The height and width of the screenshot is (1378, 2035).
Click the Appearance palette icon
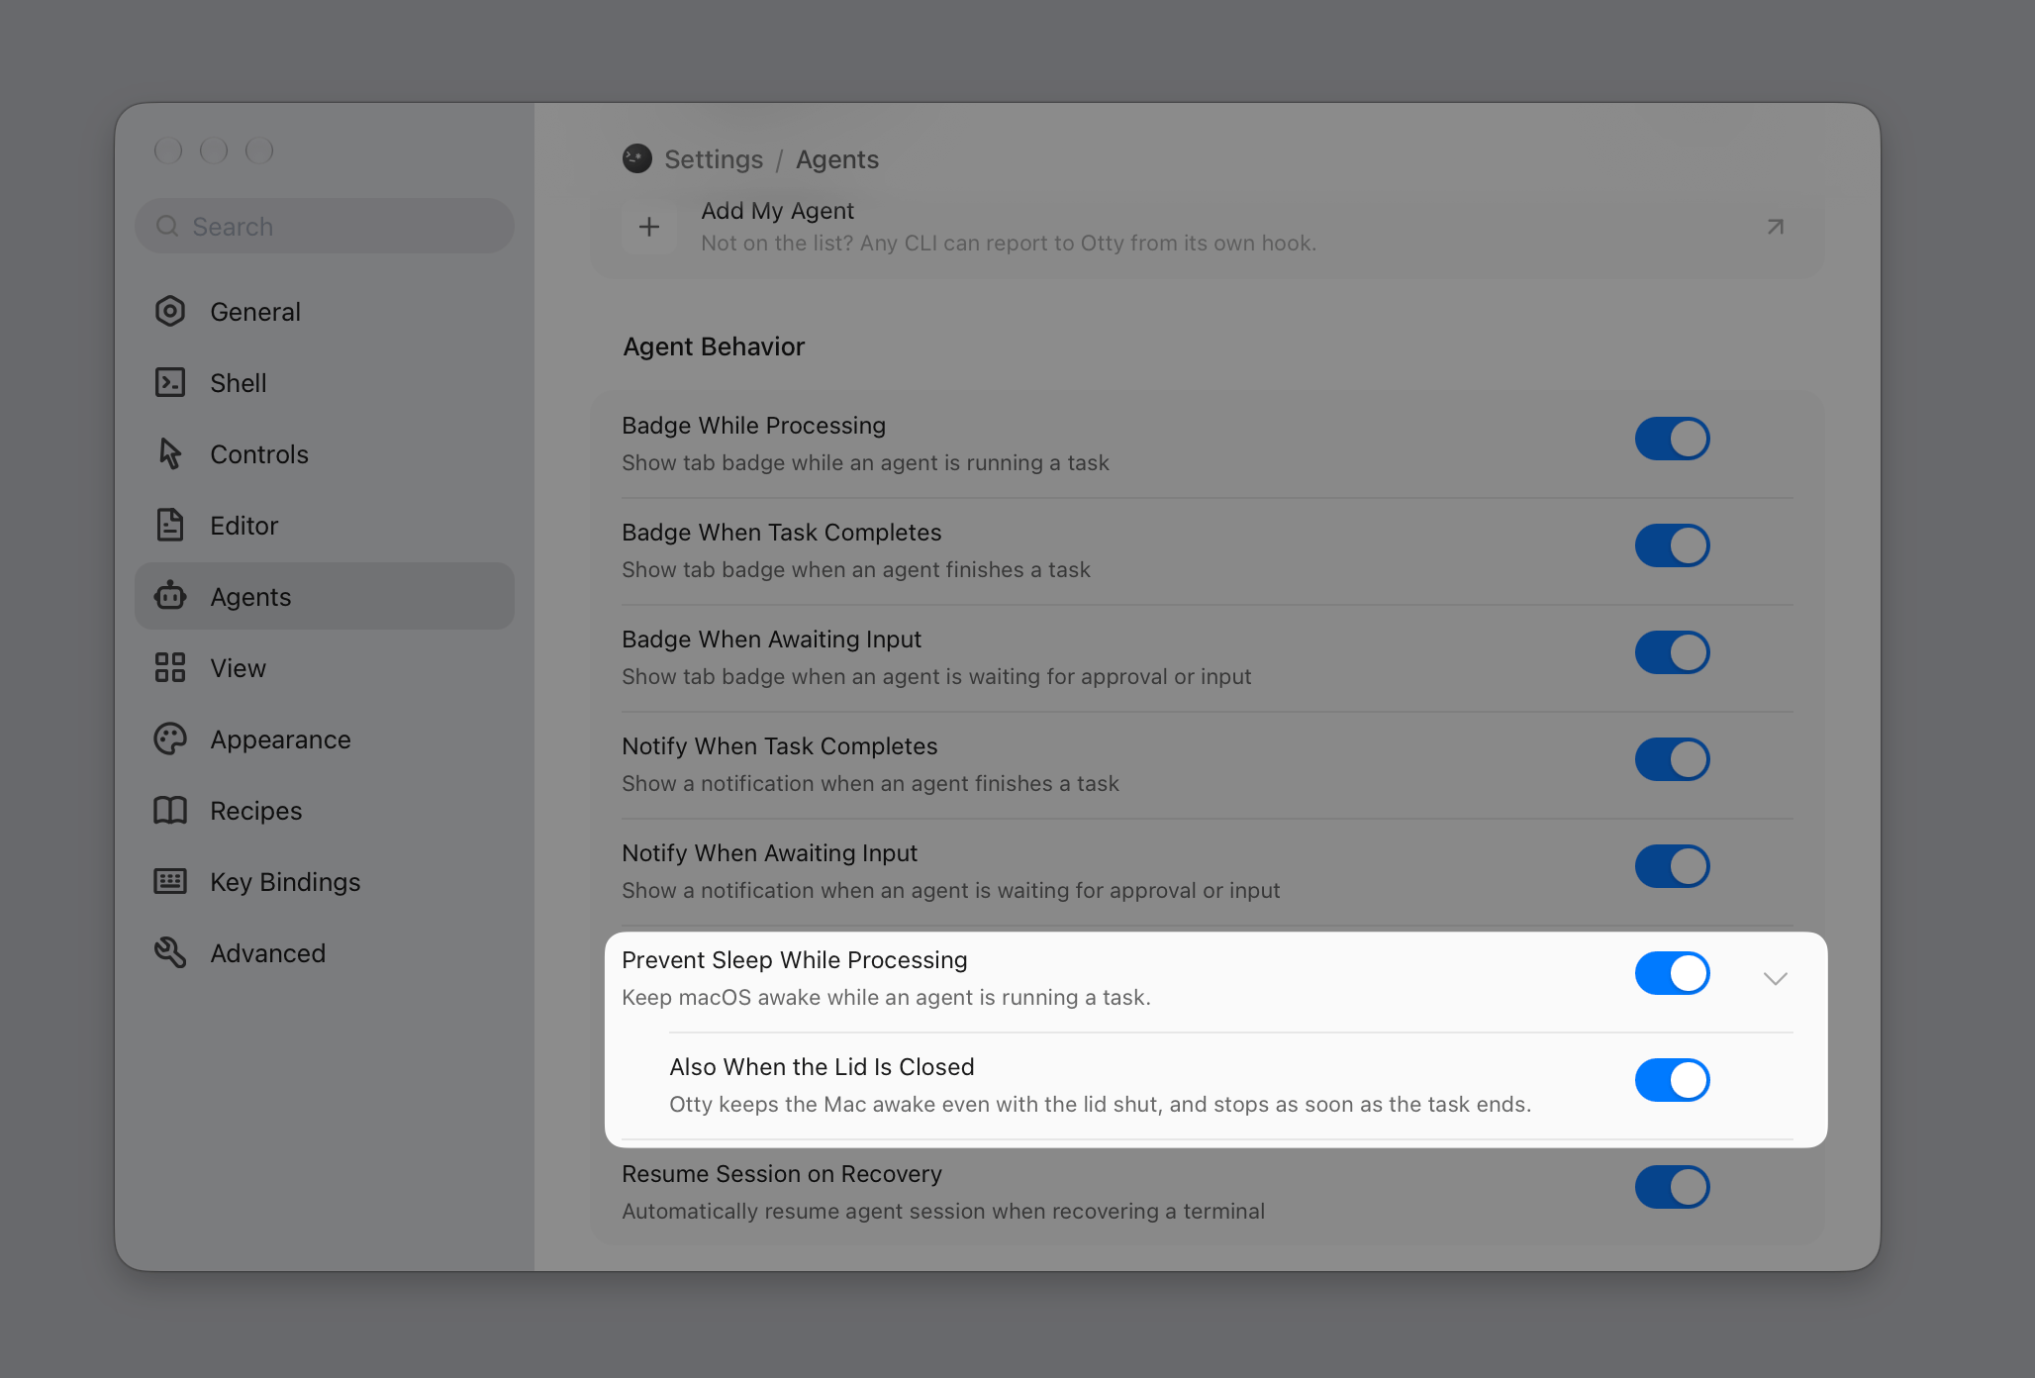coord(170,739)
